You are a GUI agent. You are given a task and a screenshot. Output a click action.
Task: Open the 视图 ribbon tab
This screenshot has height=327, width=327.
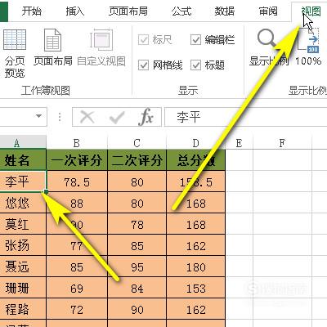click(311, 11)
